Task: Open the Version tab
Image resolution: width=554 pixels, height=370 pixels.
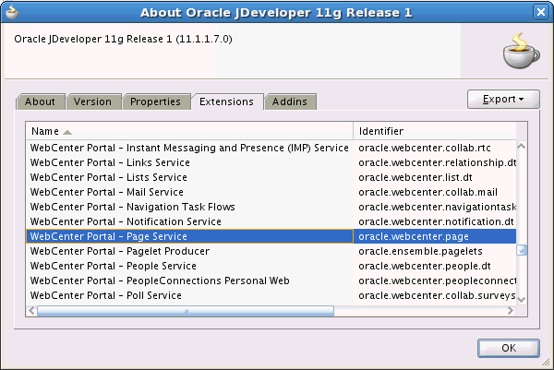Action: (x=93, y=101)
